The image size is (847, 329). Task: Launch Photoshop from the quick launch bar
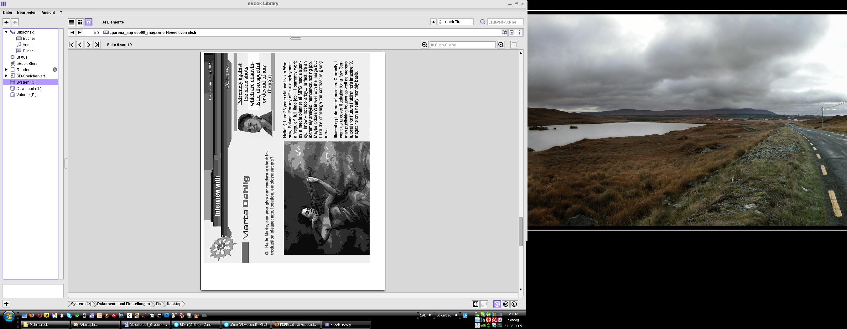(167, 316)
